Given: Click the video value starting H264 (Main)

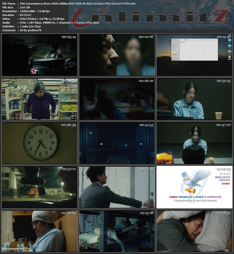Looking at the screenshot, I should point(42,19).
